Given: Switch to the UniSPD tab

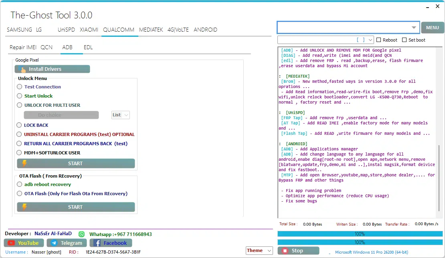Looking at the screenshot, I should tap(66, 30).
